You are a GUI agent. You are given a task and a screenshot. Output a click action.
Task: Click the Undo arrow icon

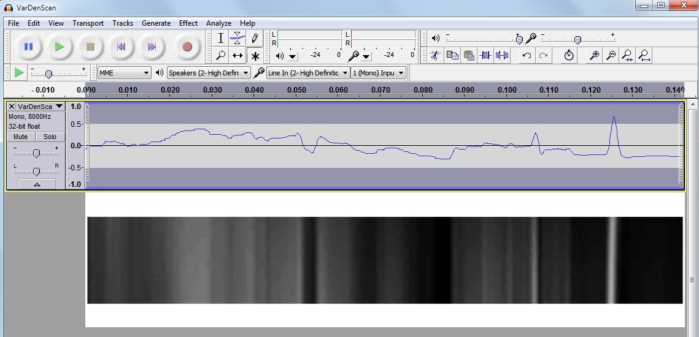(527, 55)
